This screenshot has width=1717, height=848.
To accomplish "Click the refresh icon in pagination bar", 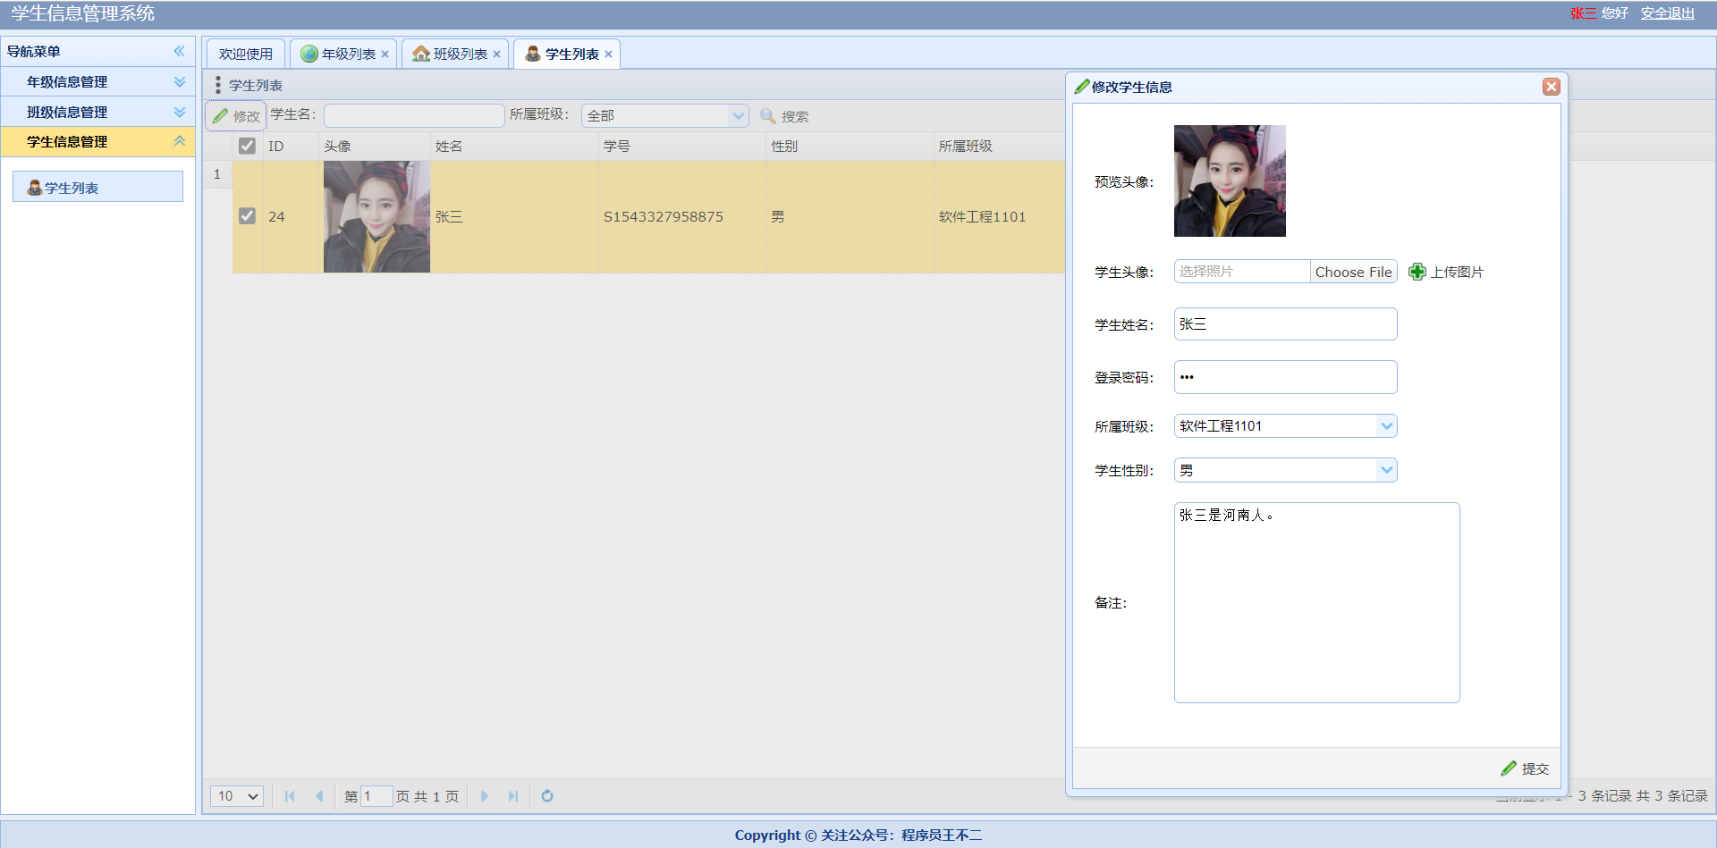I will 546,795.
